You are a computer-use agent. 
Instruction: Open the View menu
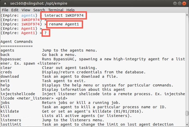point(26,10)
